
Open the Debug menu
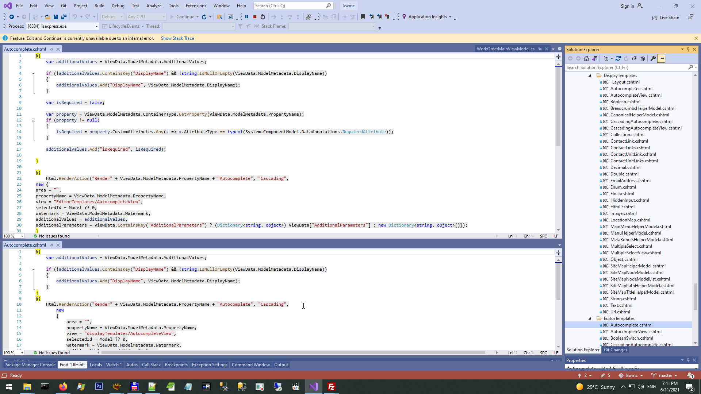point(118,6)
